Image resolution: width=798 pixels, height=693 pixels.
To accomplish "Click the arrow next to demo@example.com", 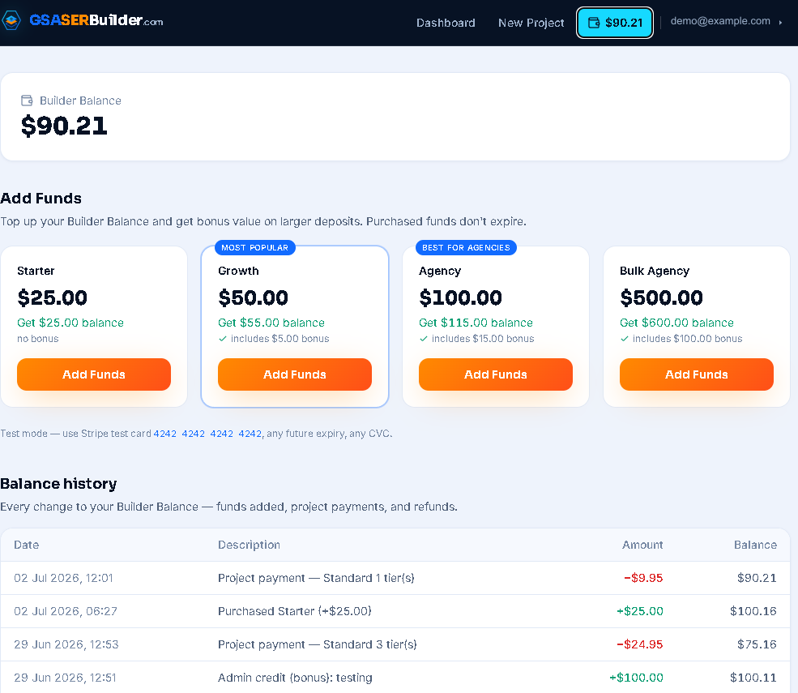I will pos(780,23).
